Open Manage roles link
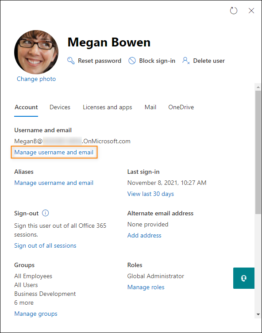262x333 pixels. (x=146, y=287)
